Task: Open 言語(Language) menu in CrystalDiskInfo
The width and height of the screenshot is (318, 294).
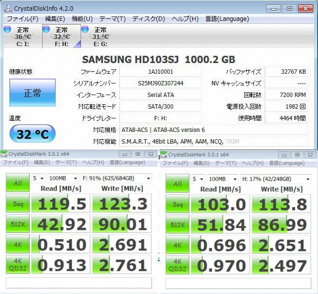Action: pyautogui.click(x=227, y=19)
